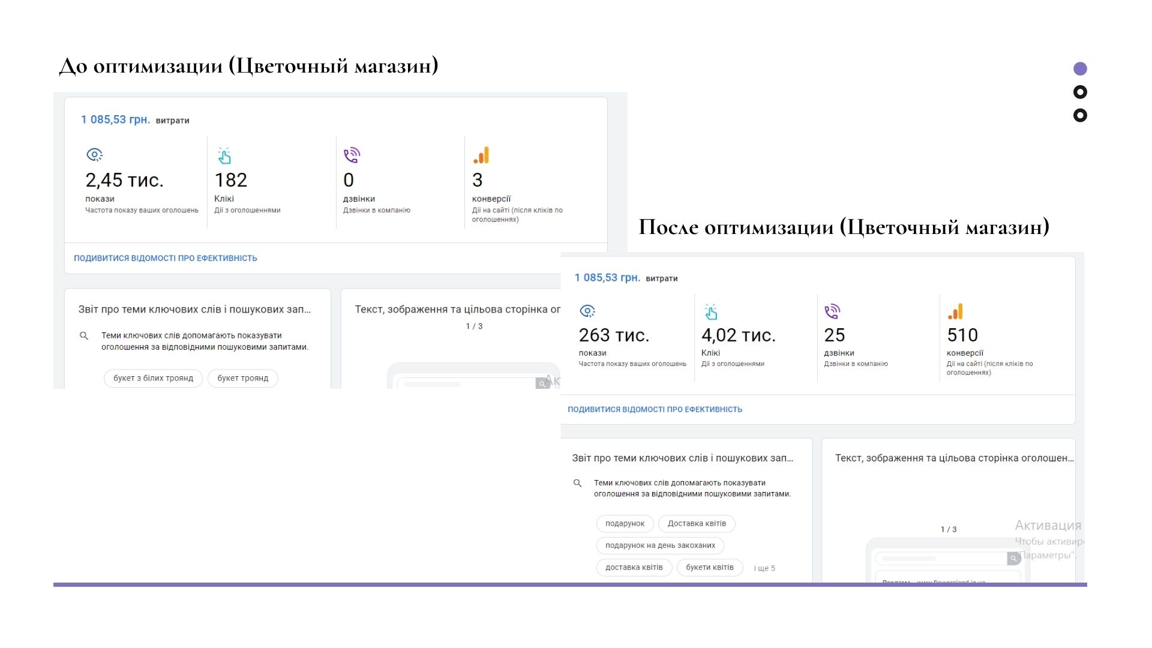1152x648 pixels.
Task: Click the 'подарунок' keyword chip
Action: point(625,523)
